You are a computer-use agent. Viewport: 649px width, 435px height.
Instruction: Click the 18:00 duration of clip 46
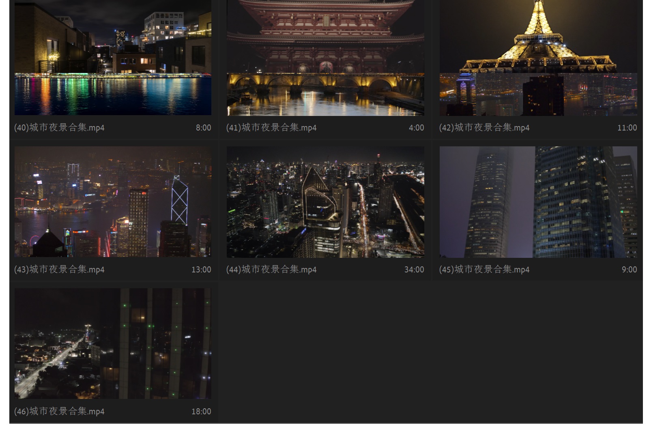(201, 411)
